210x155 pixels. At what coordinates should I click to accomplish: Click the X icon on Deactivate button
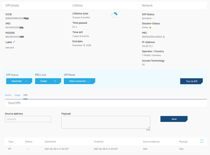[x=26, y=81]
